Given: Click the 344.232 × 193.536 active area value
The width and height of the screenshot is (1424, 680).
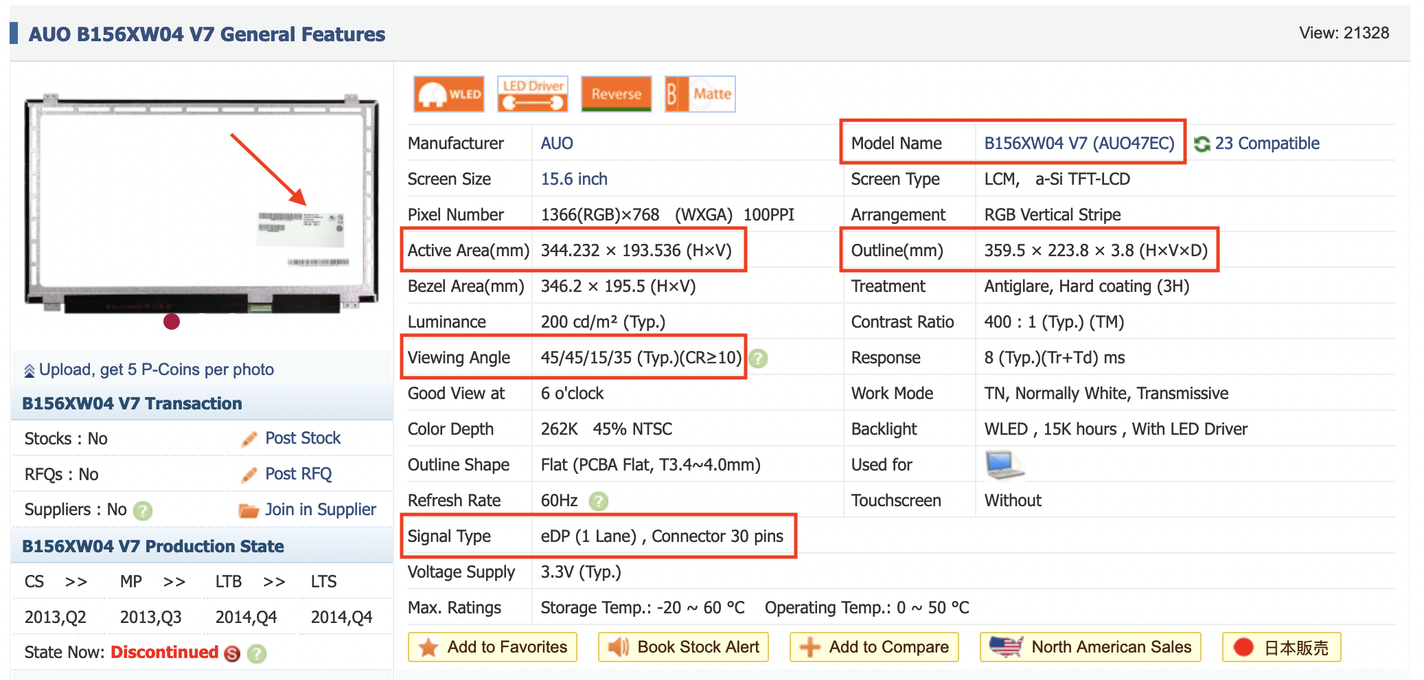Looking at the screenshot, I should click(636, 250).
